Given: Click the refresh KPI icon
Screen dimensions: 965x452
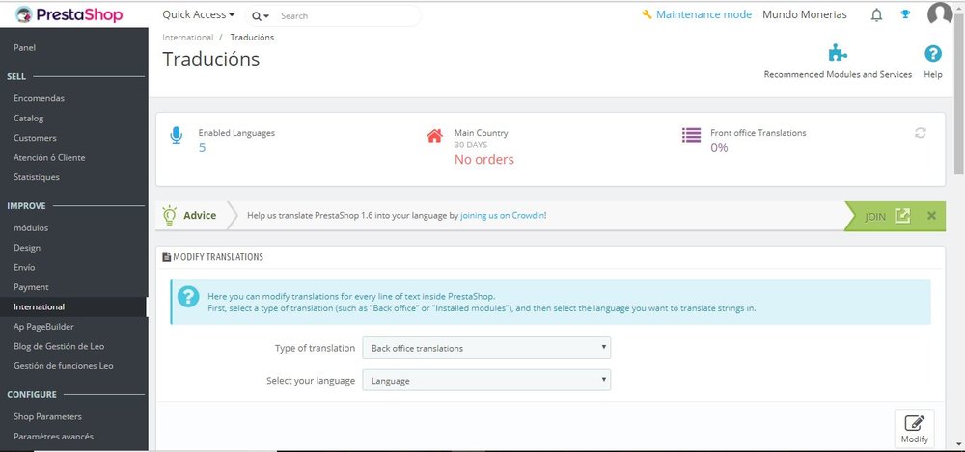Looking at the screenshot, I should point(920,133).
